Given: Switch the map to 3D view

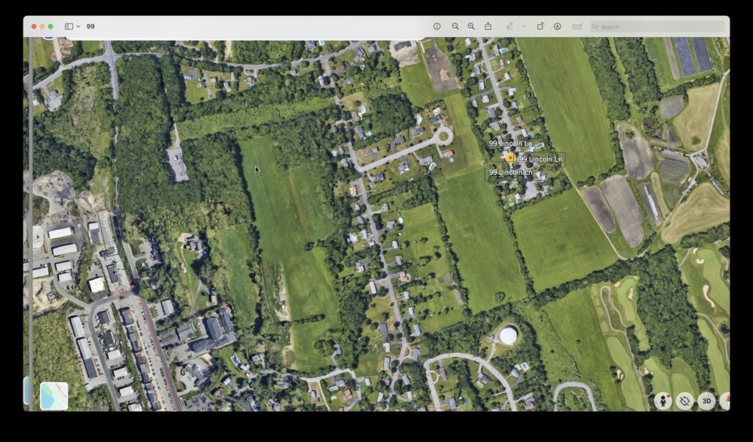Looking at the screenshot, I should (707, 401).
